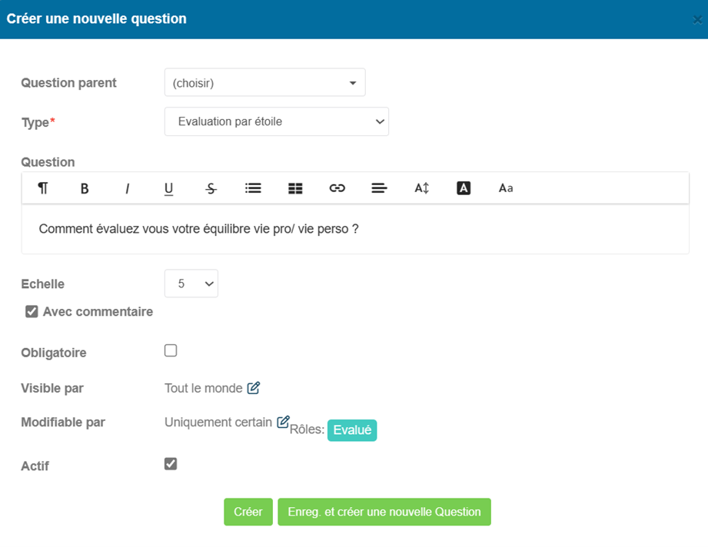Screen dimensions: 708x547
Task: Insert a bulleted list
Action: 253,188
